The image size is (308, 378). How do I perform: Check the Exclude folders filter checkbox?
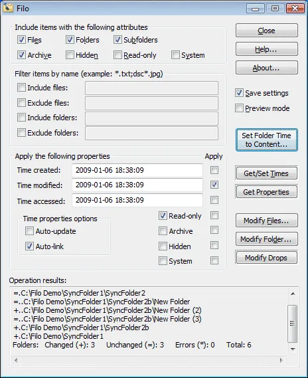click(21, 133)
